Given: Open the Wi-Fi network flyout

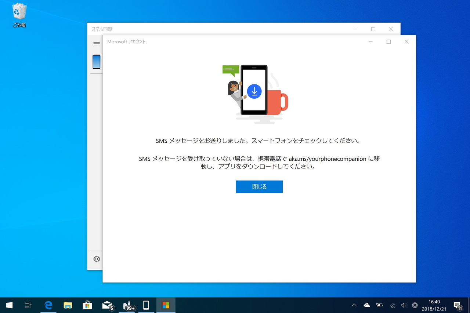Looking at the screenshot, I should tap(392, 305).
